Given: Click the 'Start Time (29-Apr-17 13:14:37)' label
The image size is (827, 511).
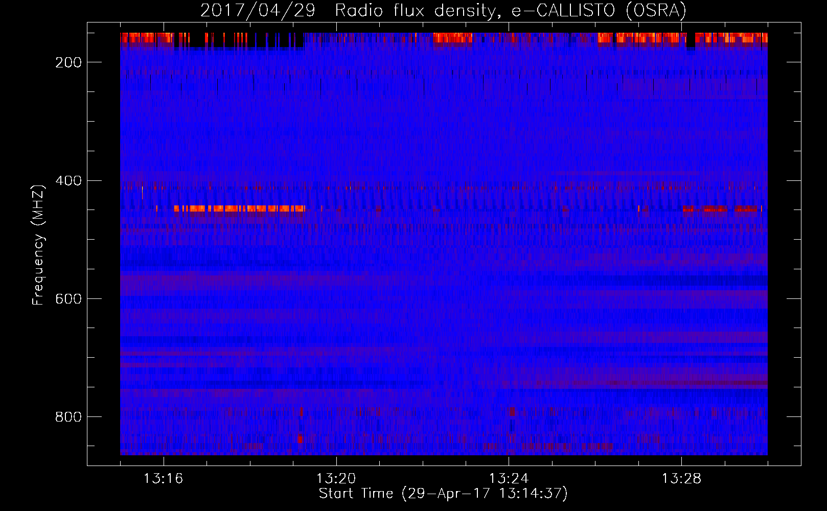Looking at the screenshot, I should click(443, 494).
